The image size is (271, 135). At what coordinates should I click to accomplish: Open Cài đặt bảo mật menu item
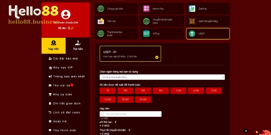coord(66,58)
